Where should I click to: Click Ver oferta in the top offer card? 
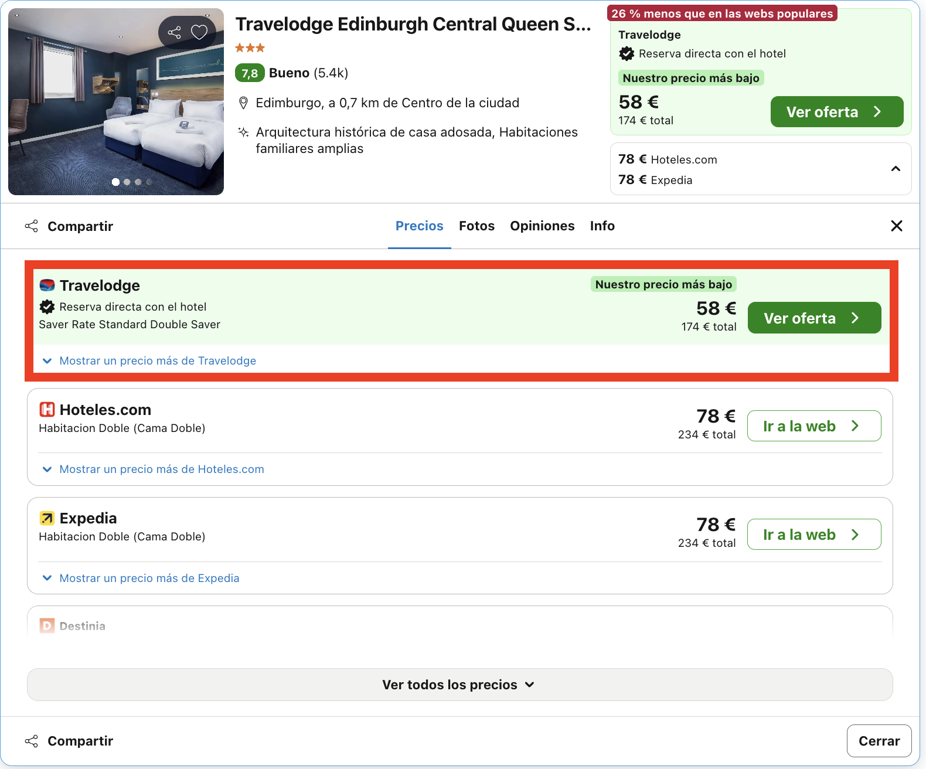pos(837,111)
